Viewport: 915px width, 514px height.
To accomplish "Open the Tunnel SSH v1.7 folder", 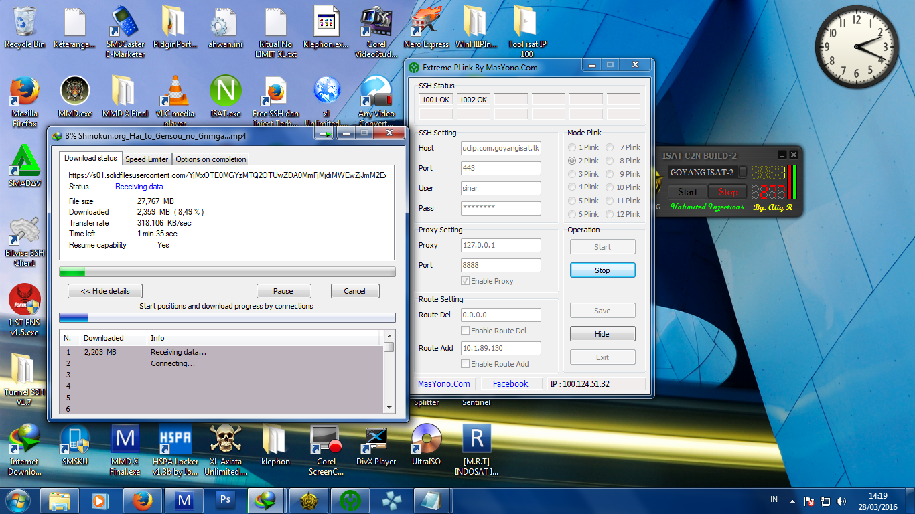I will tap(25, 380).
